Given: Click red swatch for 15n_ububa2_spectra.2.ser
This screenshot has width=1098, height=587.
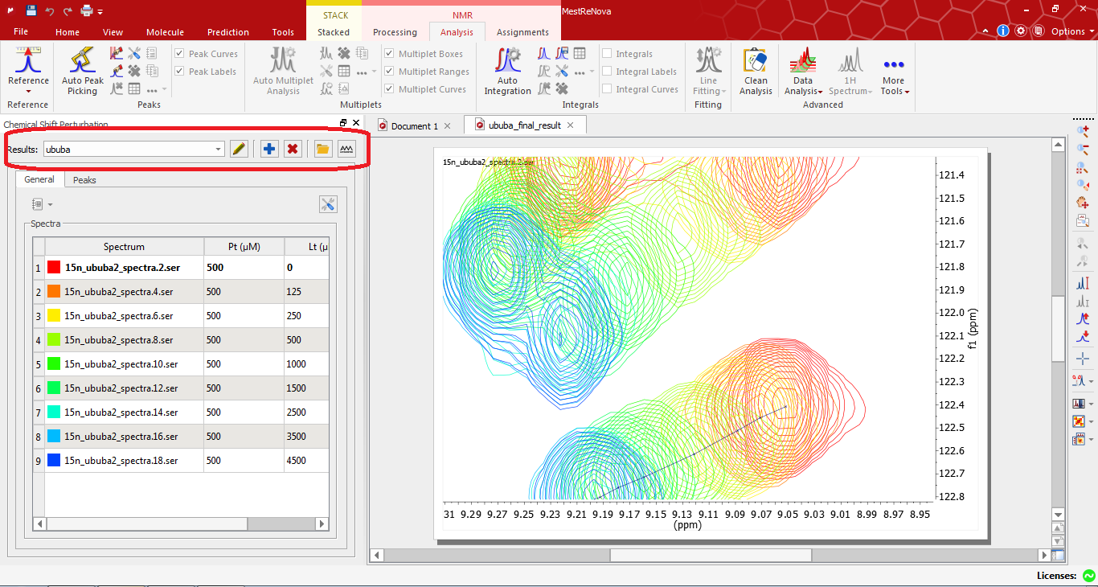Looking at the screenshot, I should pos(55,267).
